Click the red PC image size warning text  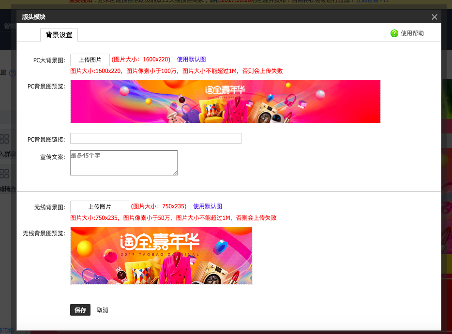tap(177, 71)
